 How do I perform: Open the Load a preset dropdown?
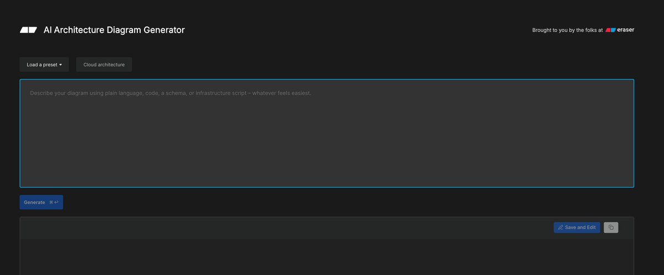pyautogui.click(x=44, y=65)
